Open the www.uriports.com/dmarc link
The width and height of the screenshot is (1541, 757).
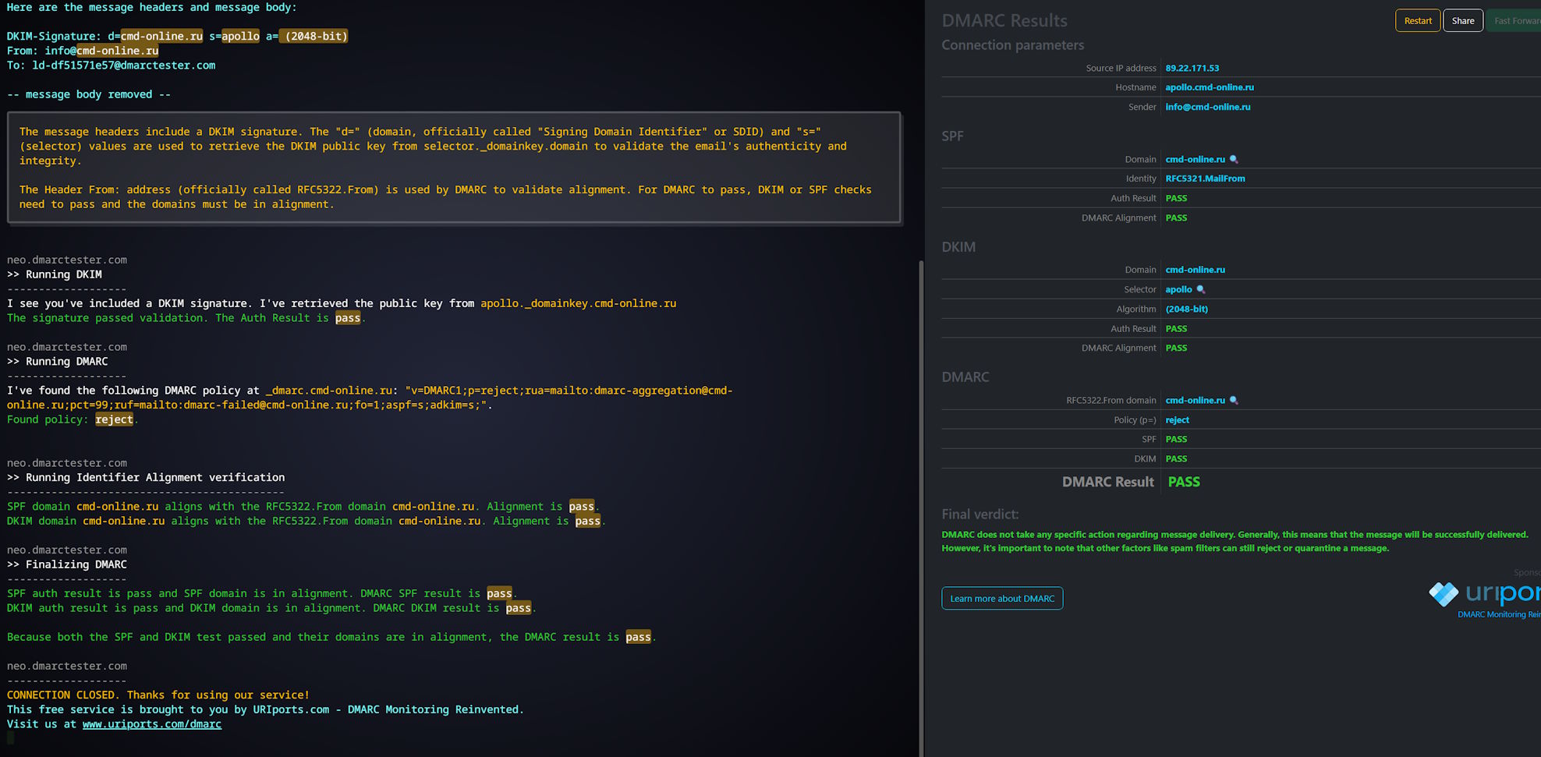click(x=151, y=724)
